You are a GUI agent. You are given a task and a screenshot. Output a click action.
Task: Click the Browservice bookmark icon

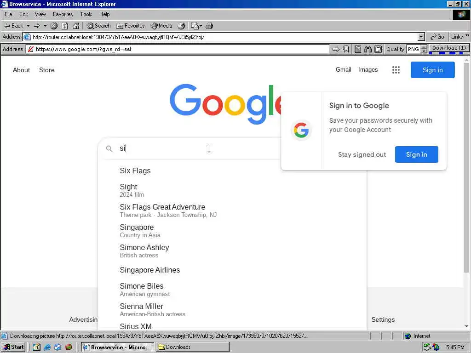(x=346, y=49)
